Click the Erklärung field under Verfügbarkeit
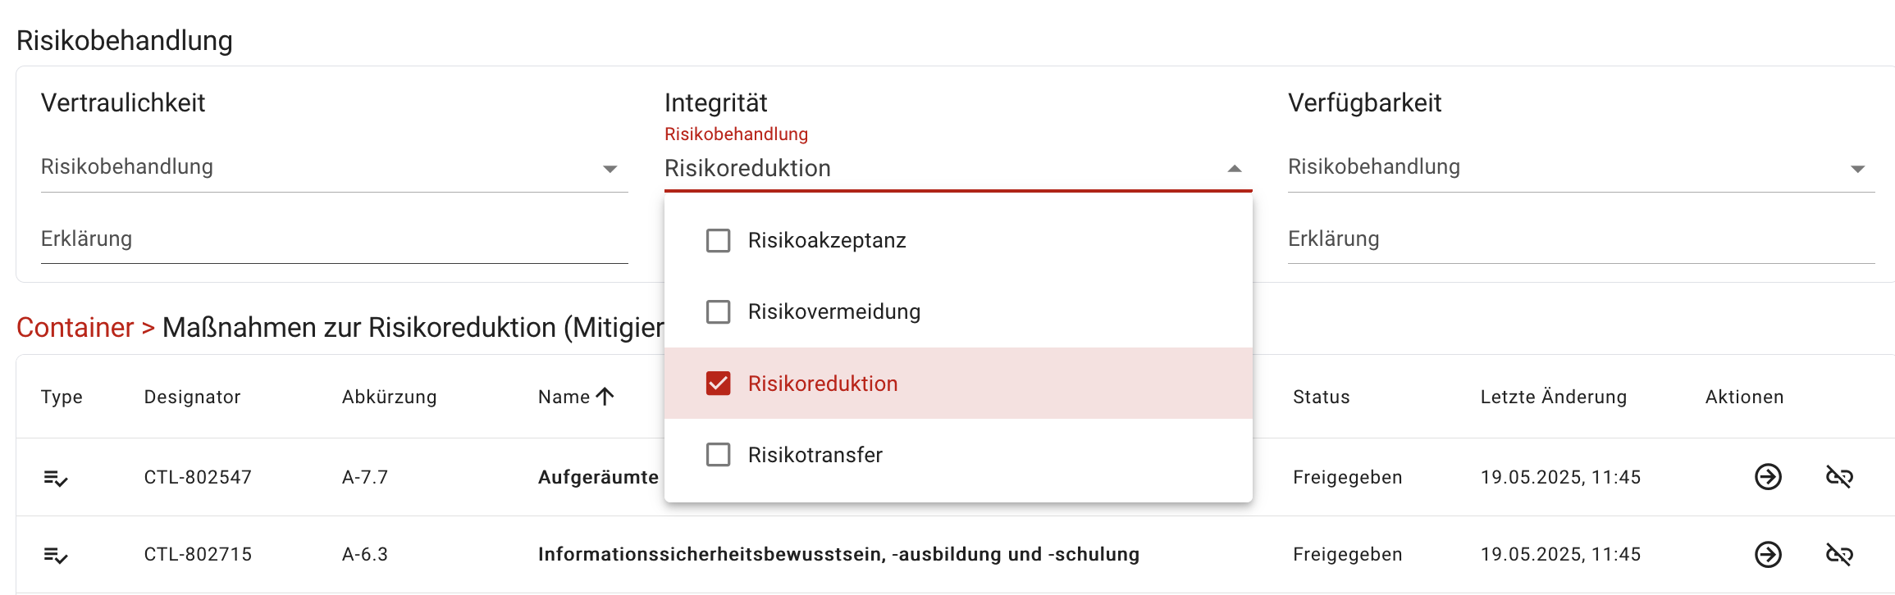The image size is (1895, 595). [x=1559, y=238]
